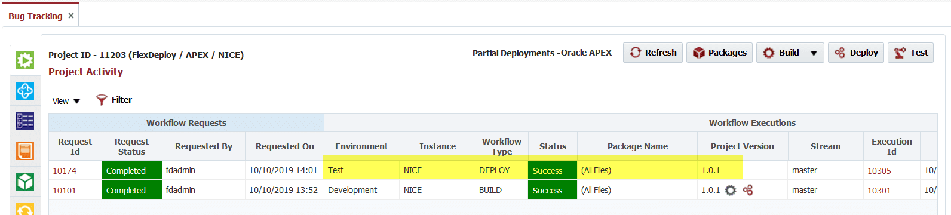This screenshot has width=951, height=215.
Task: Open execution ID 10301 link
Action: click(x=879, y=191)
